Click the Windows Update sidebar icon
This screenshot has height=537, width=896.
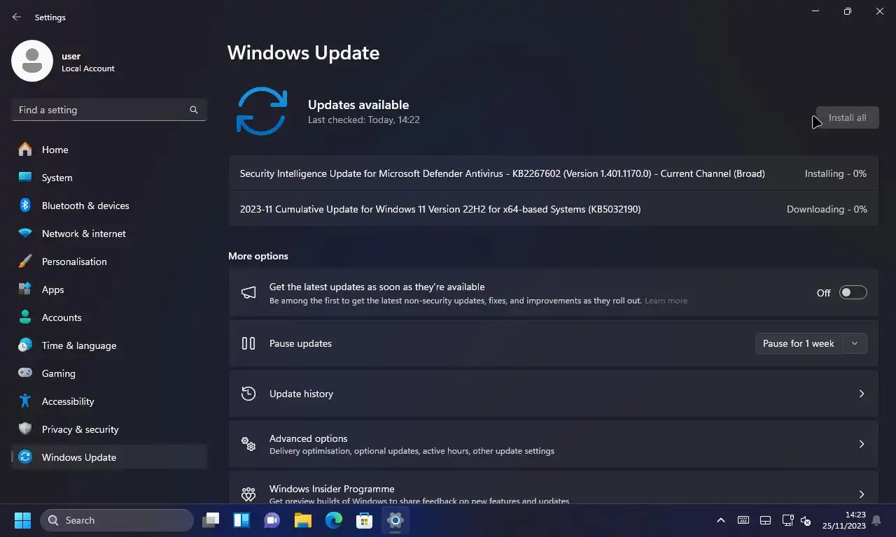click(x=25, y=457)
